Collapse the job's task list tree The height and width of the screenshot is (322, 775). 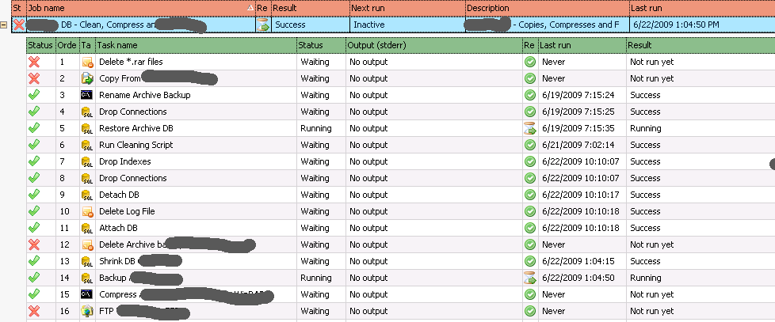pyautogui.click(x=6, y=25)
